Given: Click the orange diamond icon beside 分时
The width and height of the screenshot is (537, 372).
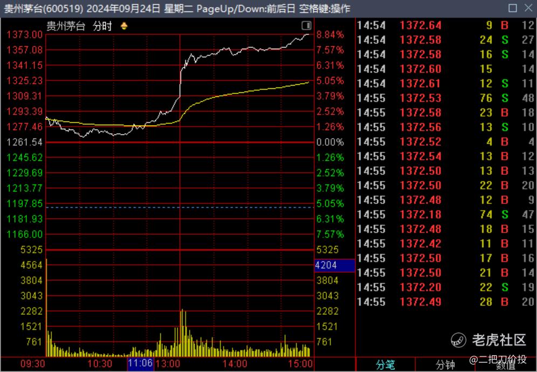Looking at the screenshot, I should click(124, 26).
